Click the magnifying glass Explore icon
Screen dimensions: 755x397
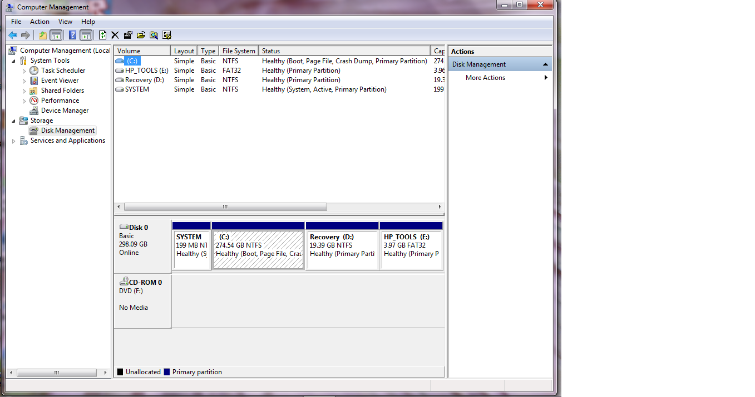(x=154, y=35)
